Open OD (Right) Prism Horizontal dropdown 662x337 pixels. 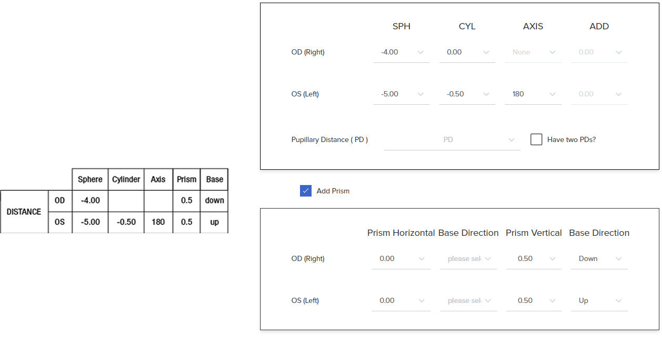click(x=401, y=259)
